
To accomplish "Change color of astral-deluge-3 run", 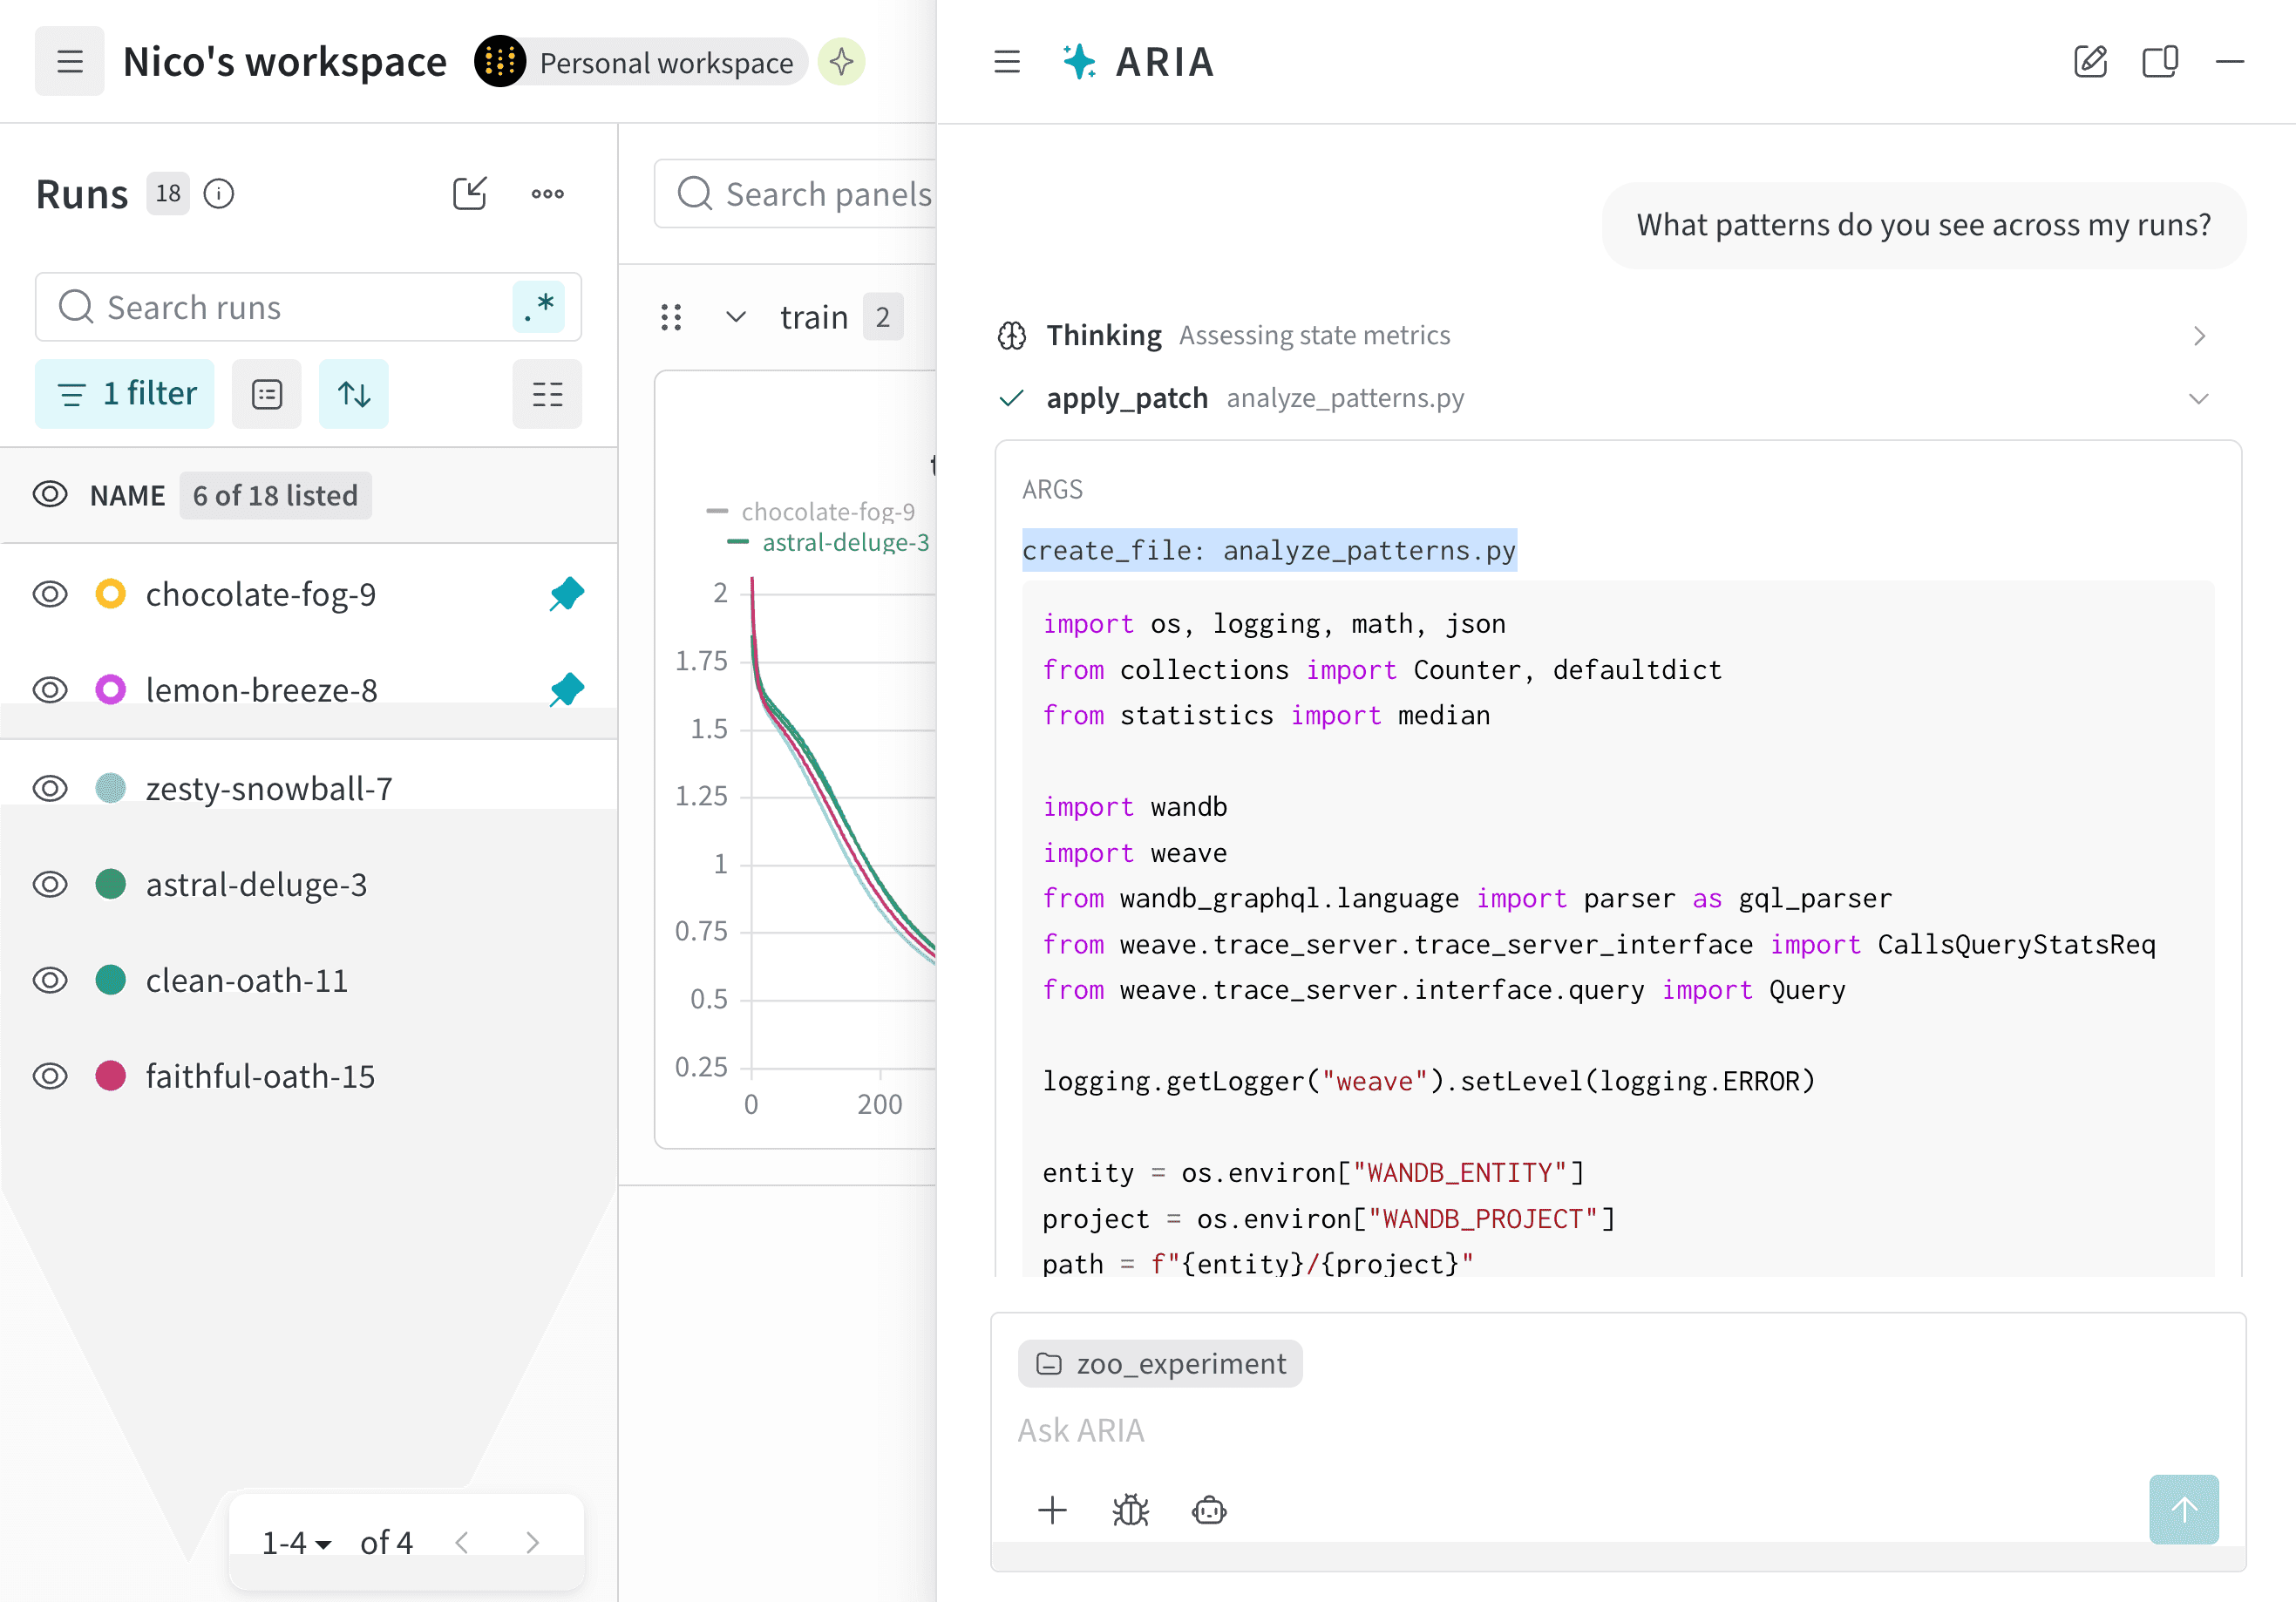I will (110, 884).
